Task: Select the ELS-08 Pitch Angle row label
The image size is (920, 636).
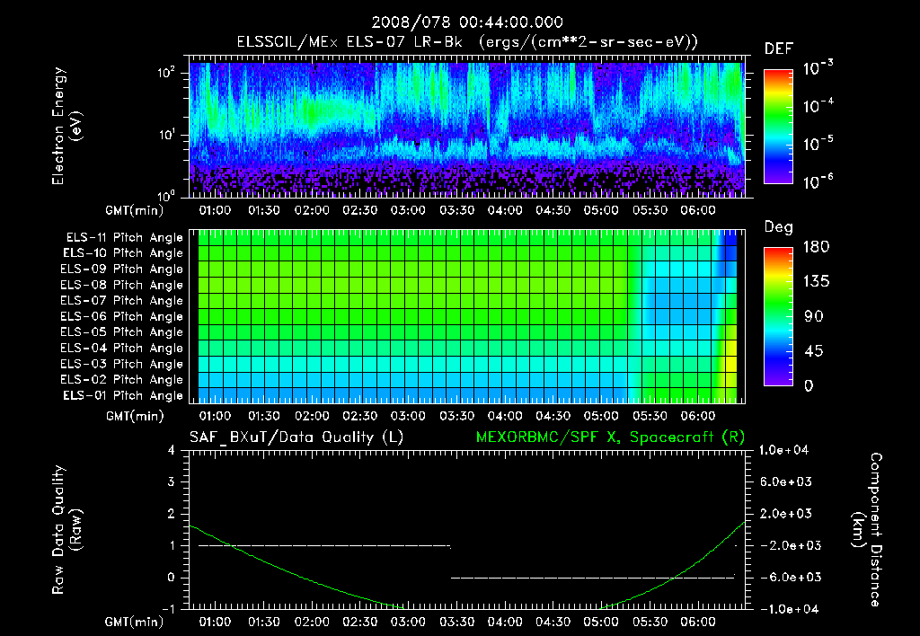Action: tap(121, 285)
